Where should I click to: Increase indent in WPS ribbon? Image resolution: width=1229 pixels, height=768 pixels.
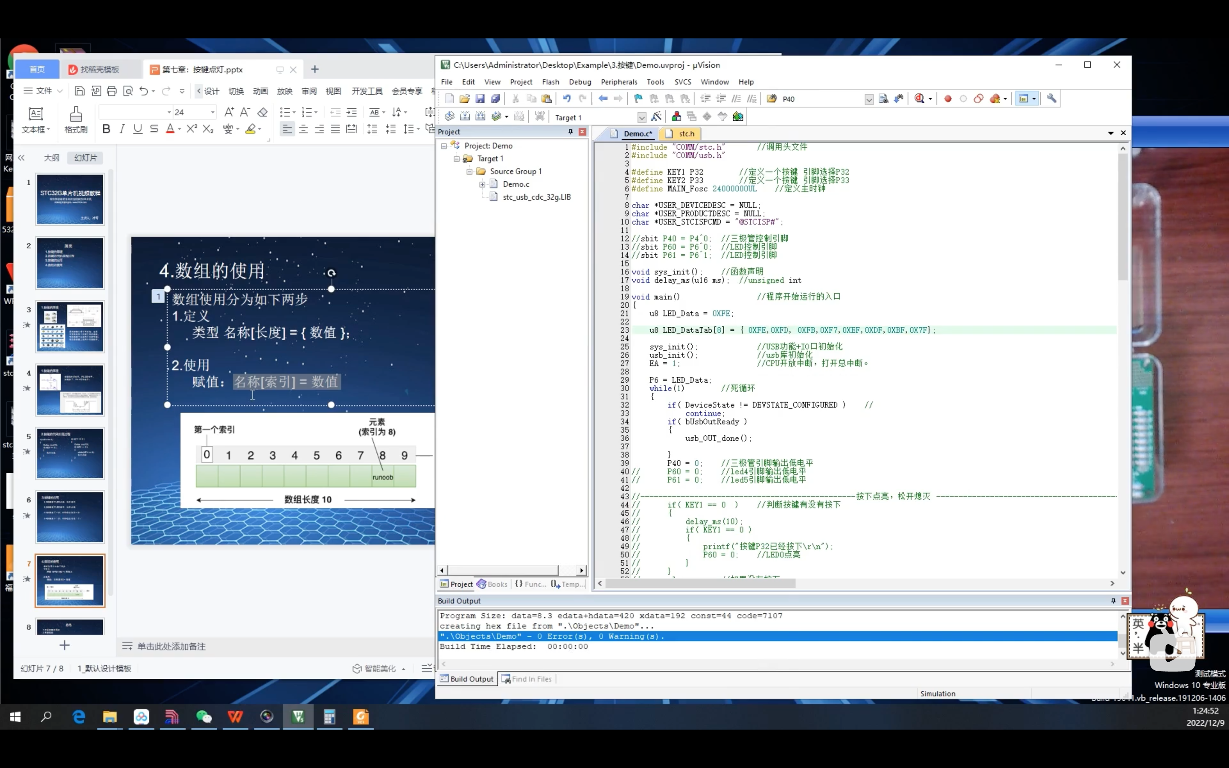tap(352, 112)
